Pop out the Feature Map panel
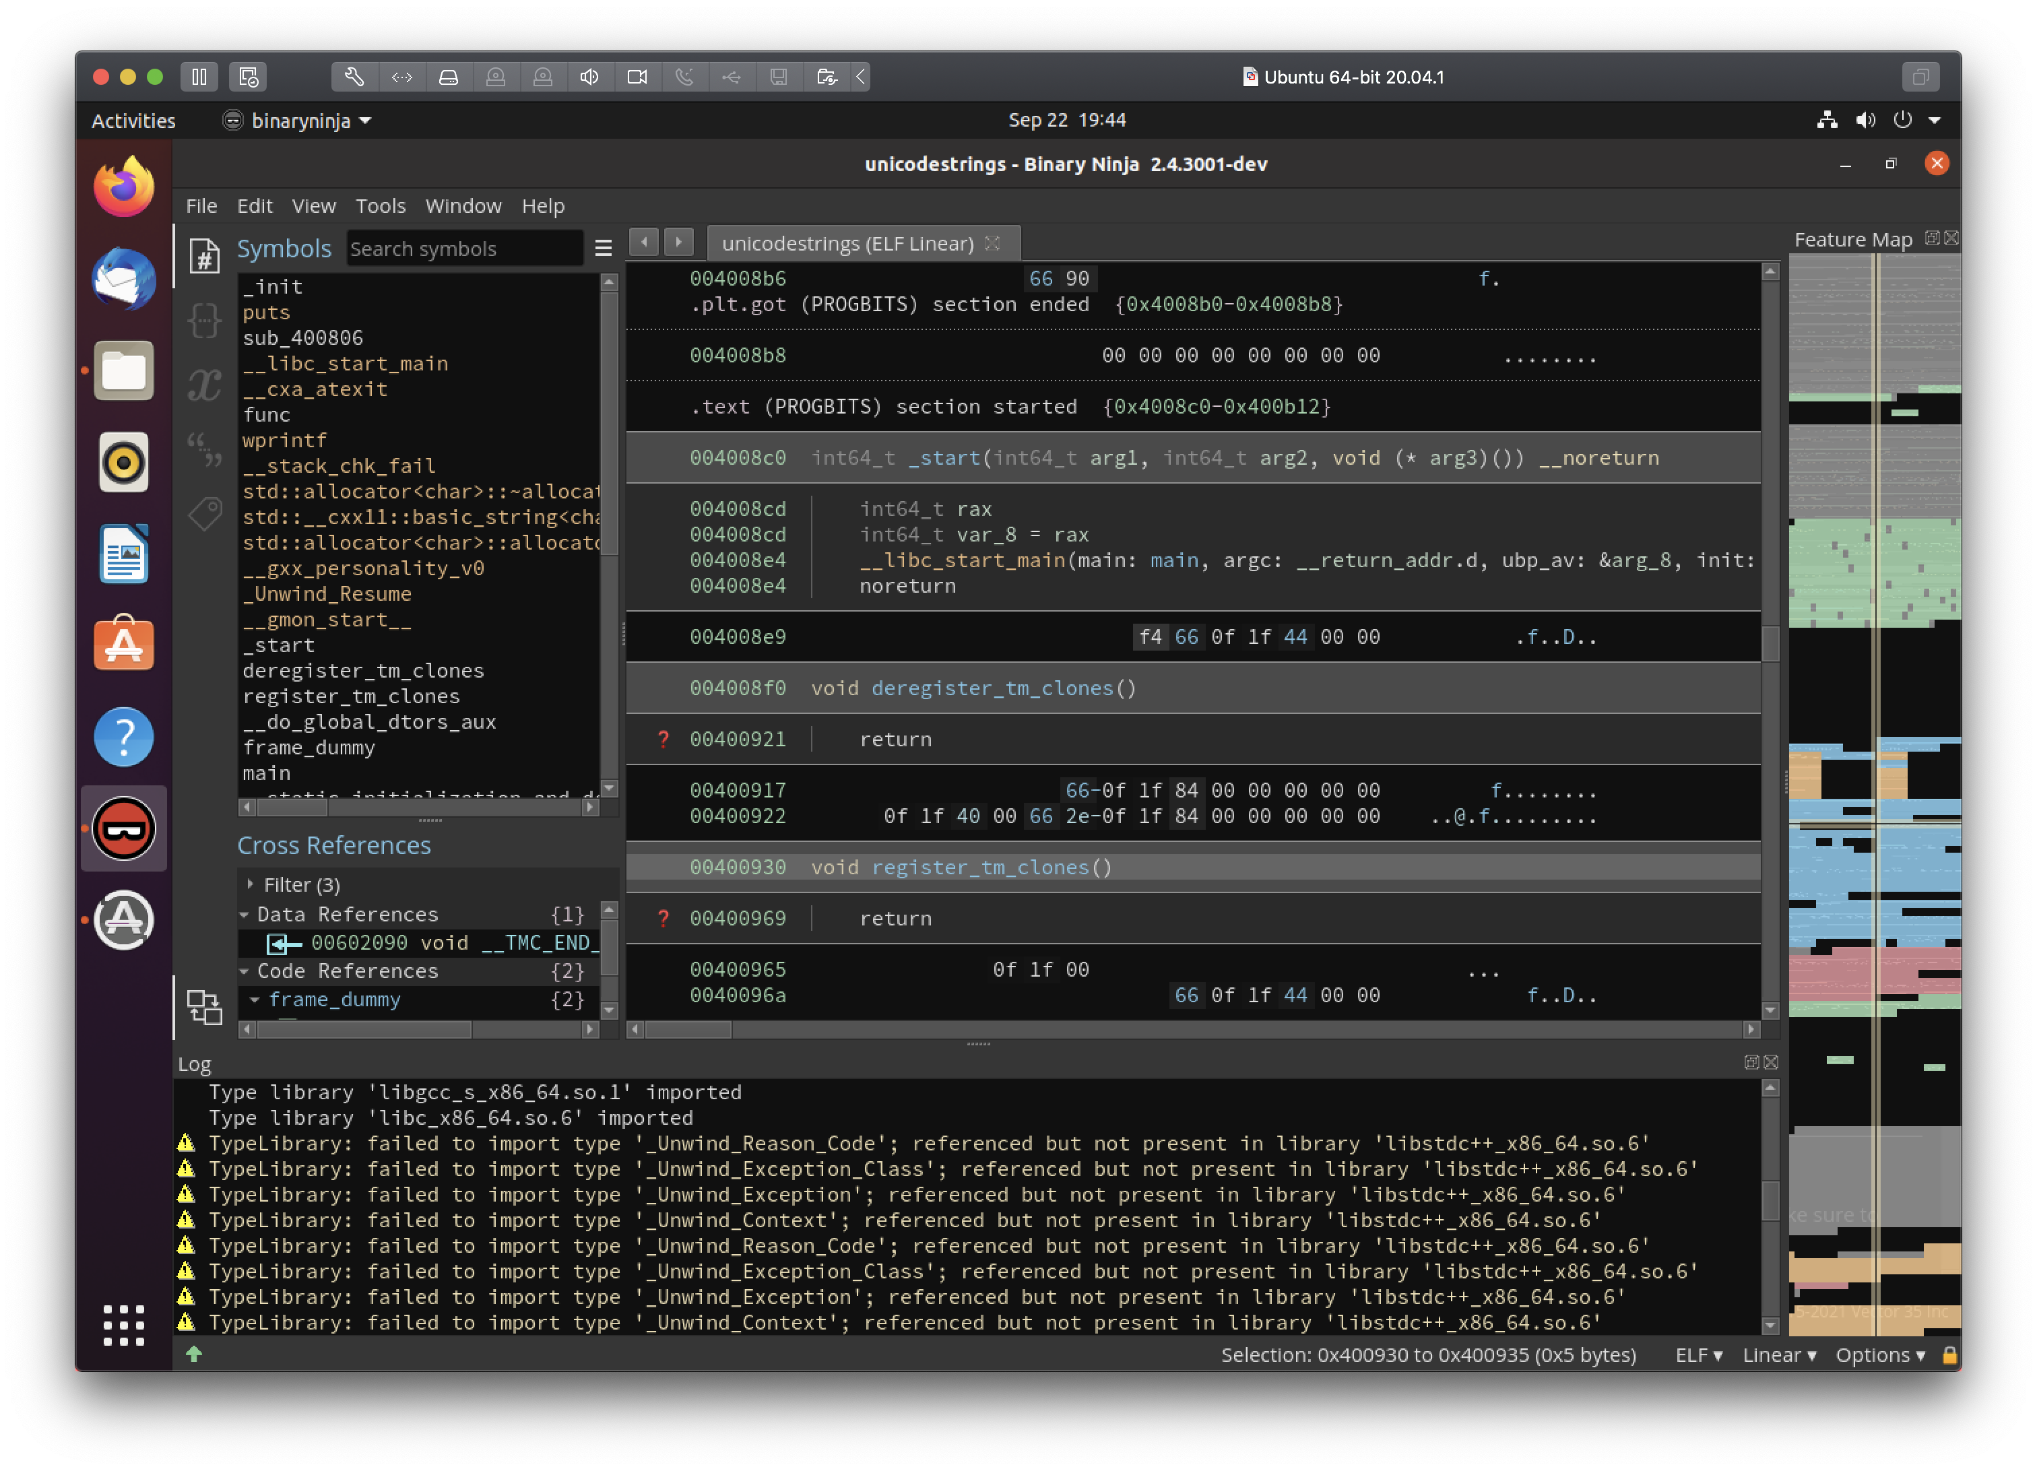Screen dimensions: 2037x1471 click(1931, 238)
